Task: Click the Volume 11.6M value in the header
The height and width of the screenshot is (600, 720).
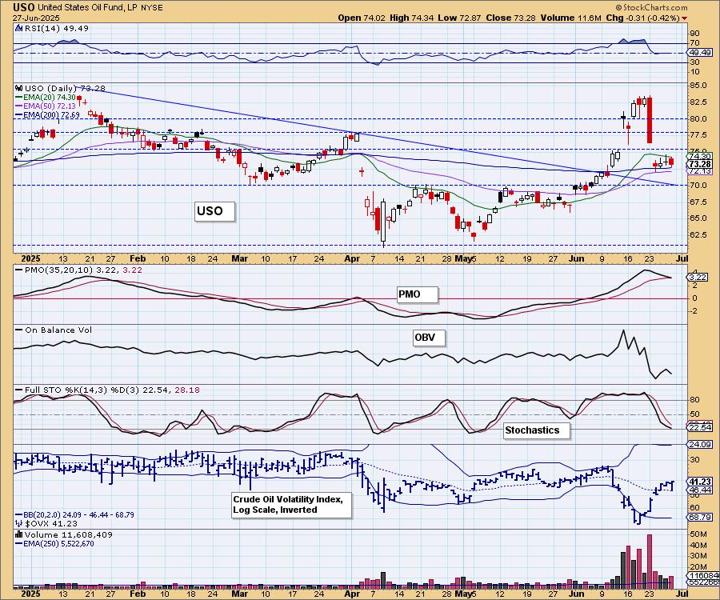Action: 570,18
